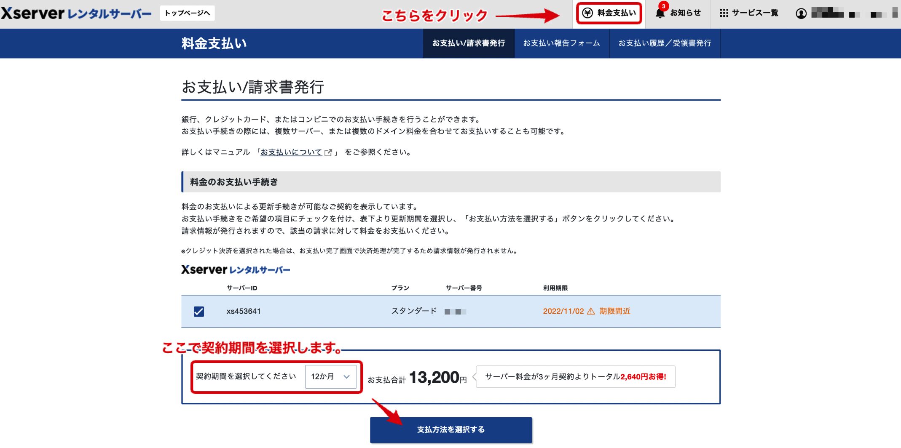This screenshot has height=448, width=901.
Task: Go to トップページへ button
Action: pos(187,13)
